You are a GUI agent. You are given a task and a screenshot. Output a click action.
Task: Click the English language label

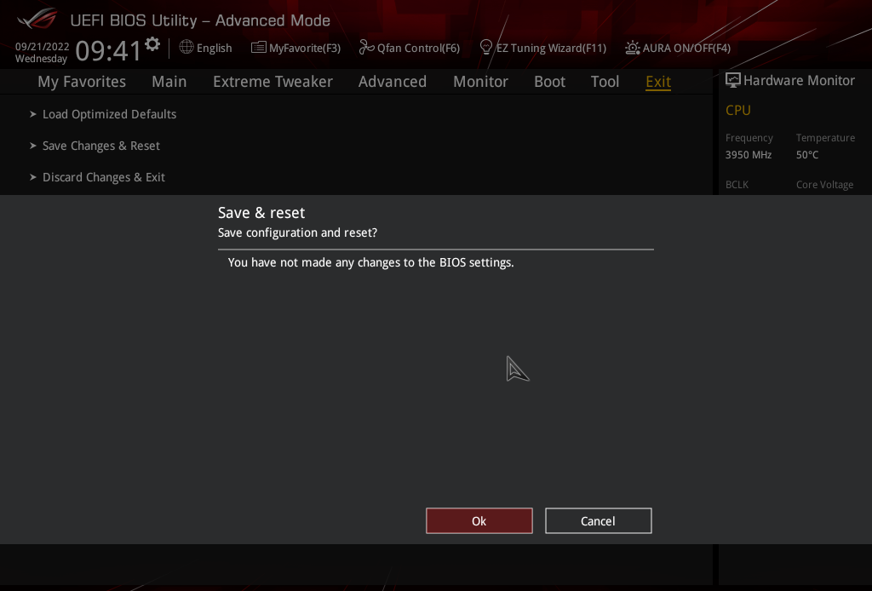coord(215,48)
